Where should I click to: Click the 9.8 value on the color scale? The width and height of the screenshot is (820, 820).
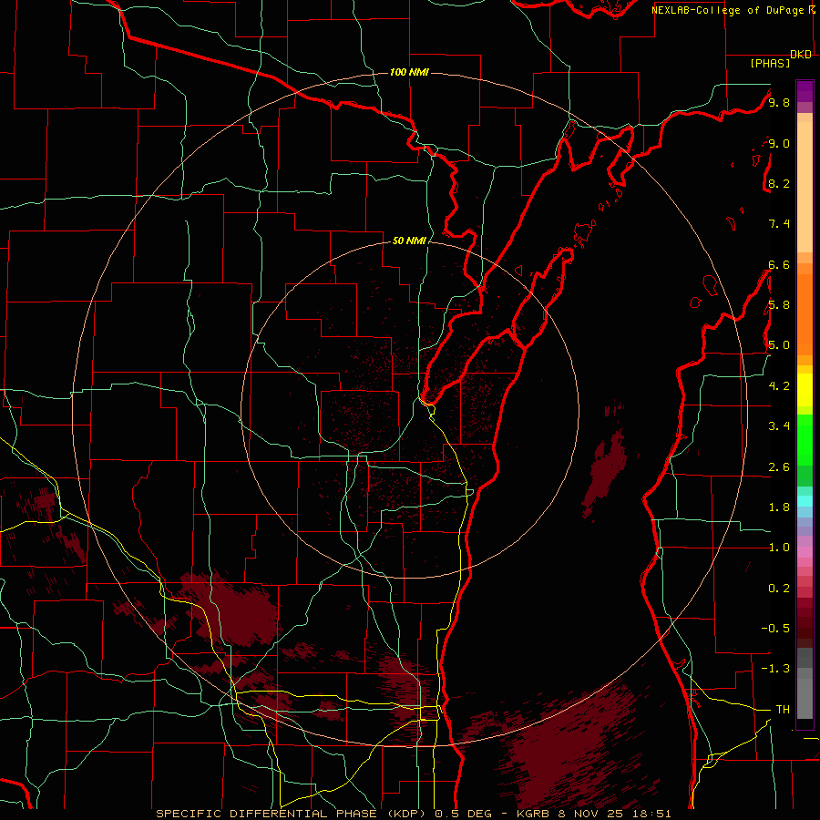click(x=779, y=102)
